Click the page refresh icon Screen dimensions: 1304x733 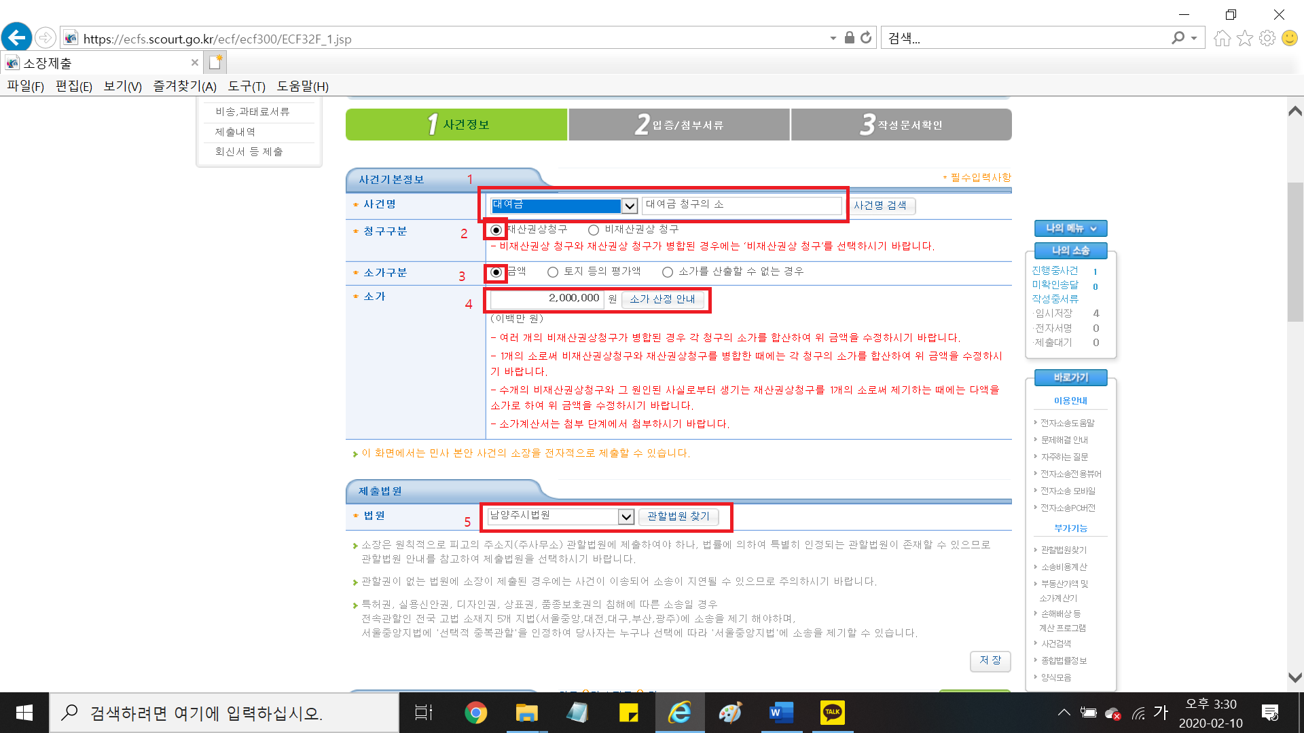click(x=866, y=38)
